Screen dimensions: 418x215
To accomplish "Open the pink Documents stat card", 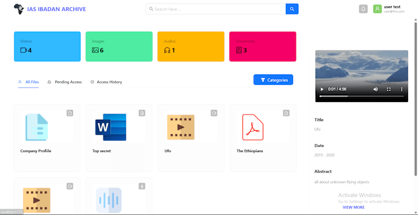I will click(x=263, y=46).
